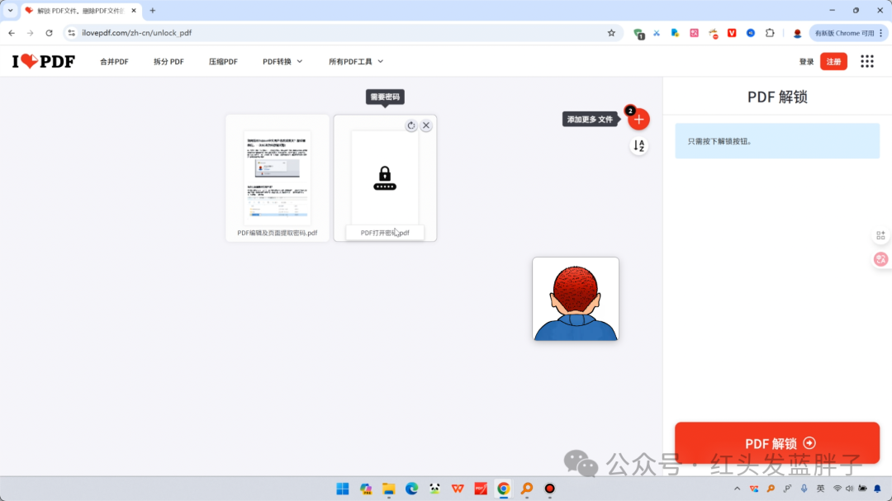The image size is (892, 501).
Task: Select the PDF编辑及页面提取密码.pdf thumbnail
Action: click(278, 177)
